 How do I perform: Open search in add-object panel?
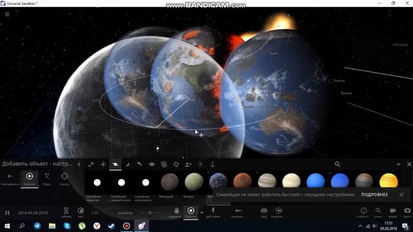[x=337, y=164]
